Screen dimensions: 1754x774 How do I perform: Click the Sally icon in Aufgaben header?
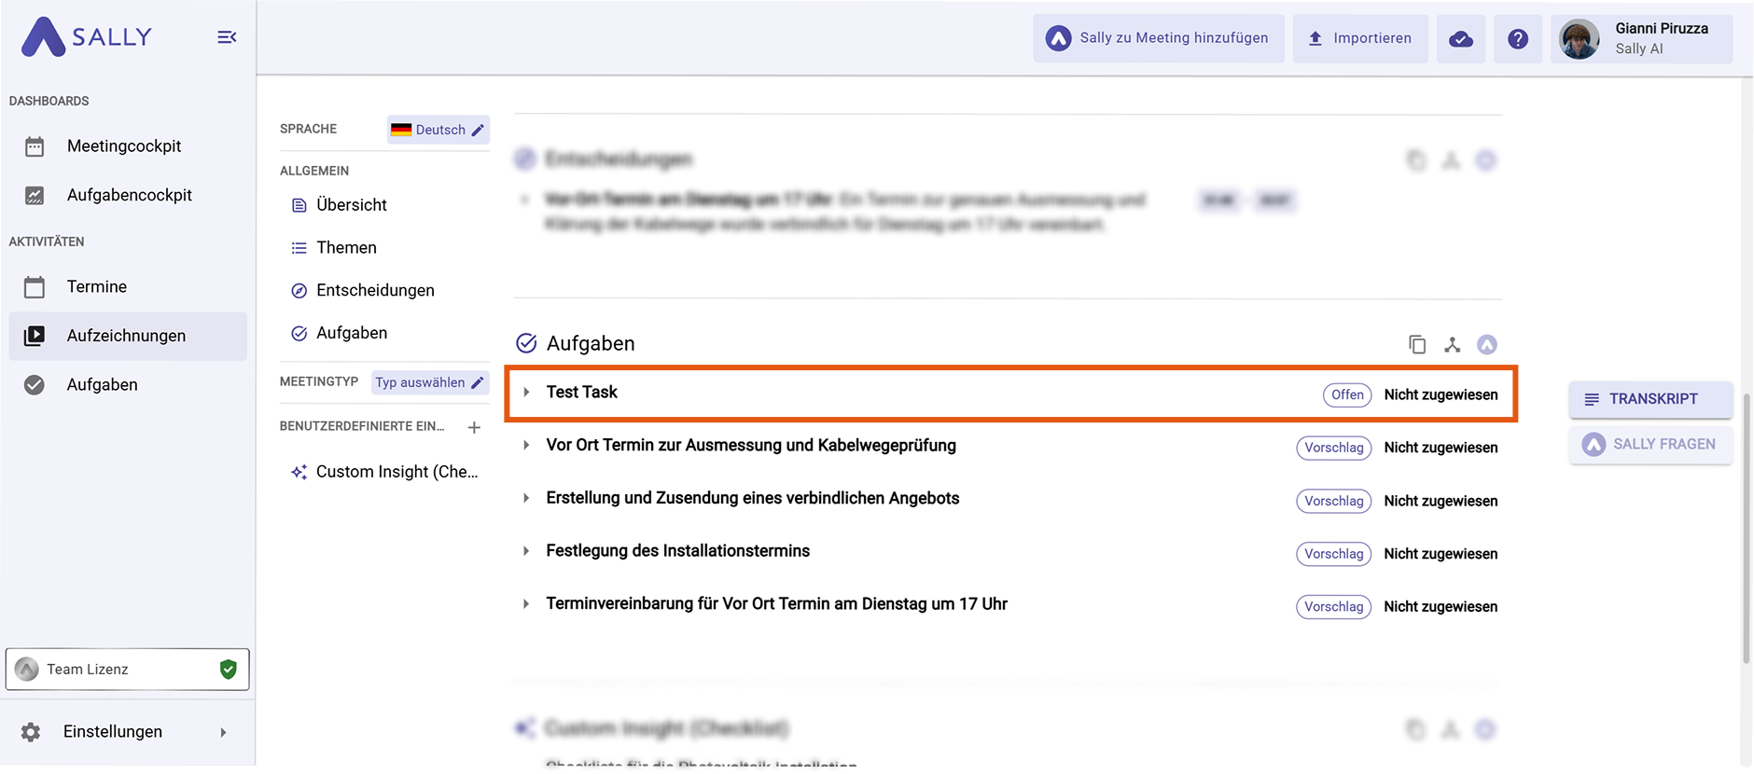(1487, 345)
